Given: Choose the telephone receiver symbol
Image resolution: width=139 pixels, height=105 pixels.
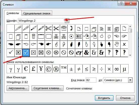Looking at the screenshot, I should [x=71, y=28].
